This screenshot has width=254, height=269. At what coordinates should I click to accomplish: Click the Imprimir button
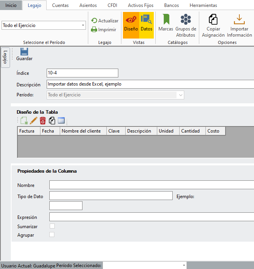click(x=103, y=29)
